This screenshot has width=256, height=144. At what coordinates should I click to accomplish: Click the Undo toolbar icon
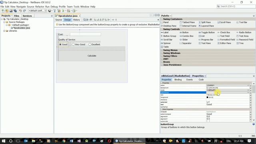(20, 11)
